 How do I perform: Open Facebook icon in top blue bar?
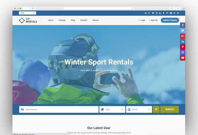point(149,13)
